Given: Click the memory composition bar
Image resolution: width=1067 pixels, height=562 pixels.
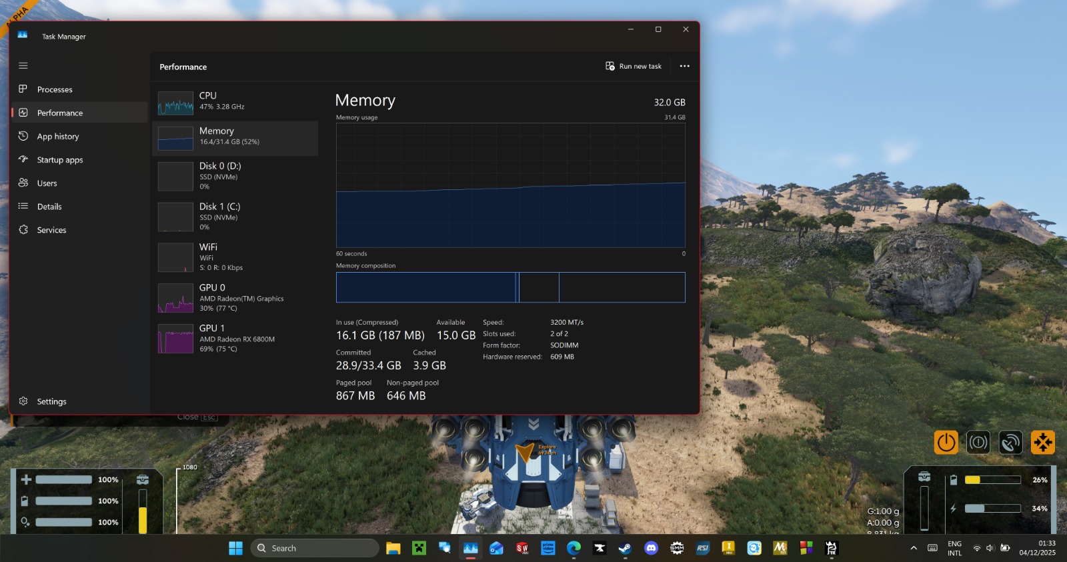Looking at the screenshot, I should 510,287.
